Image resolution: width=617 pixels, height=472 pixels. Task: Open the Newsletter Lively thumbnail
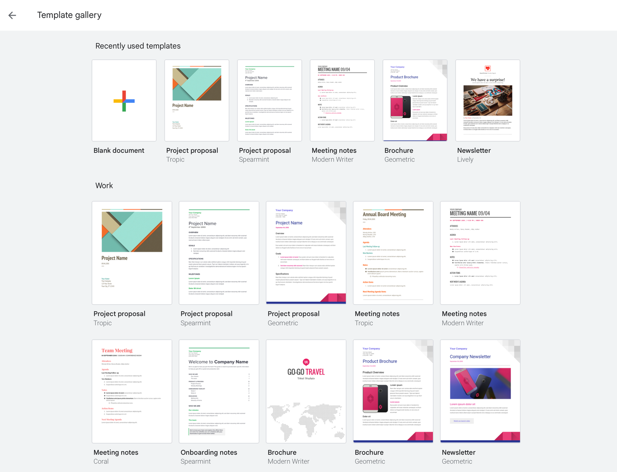[x=488, y=101]
